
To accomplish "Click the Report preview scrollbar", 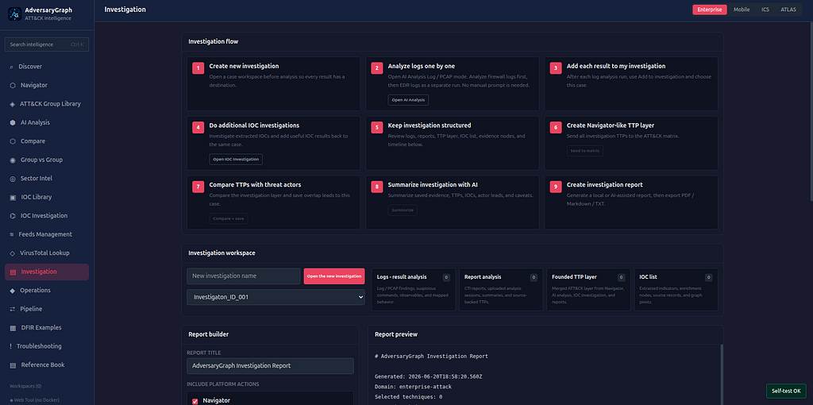I will [720, 373].
